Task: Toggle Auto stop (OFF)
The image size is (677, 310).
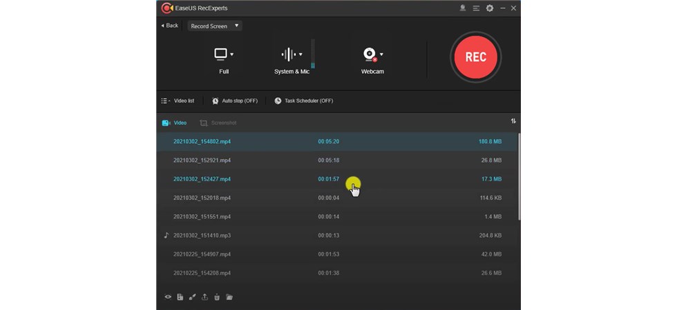Action: [234, 101]
